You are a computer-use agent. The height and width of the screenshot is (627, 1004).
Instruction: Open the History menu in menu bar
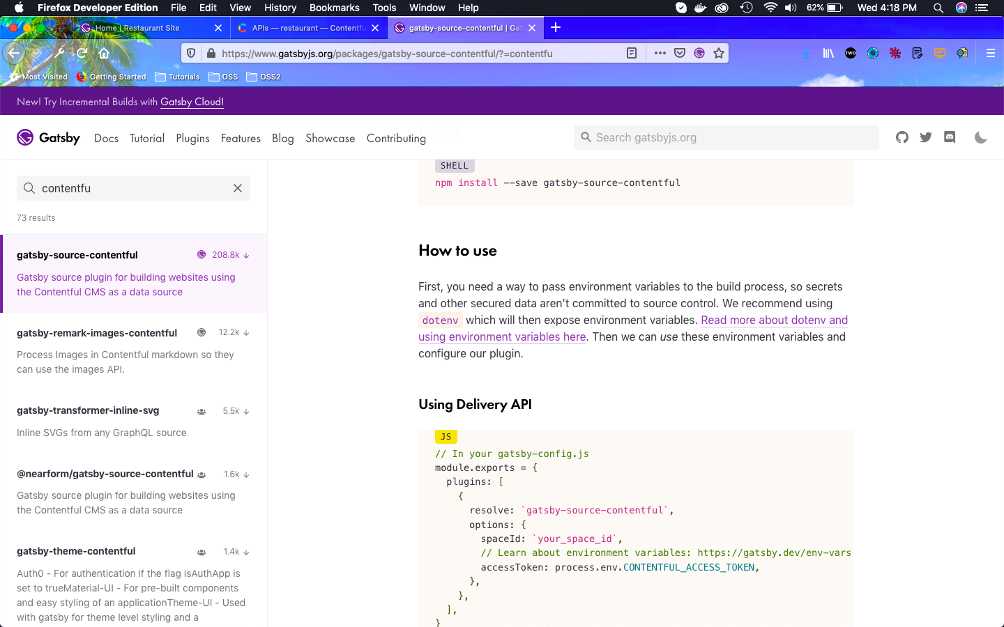coord(280,8)
